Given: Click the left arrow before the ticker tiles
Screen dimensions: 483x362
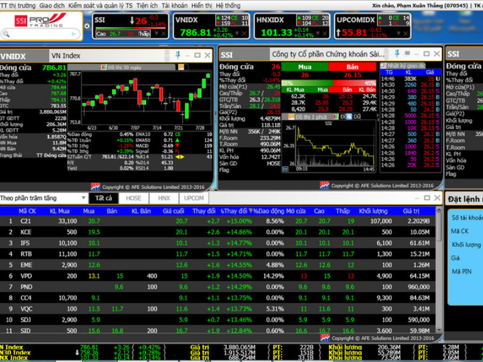Looking at the screenshot, I should [x=87, y=26].
